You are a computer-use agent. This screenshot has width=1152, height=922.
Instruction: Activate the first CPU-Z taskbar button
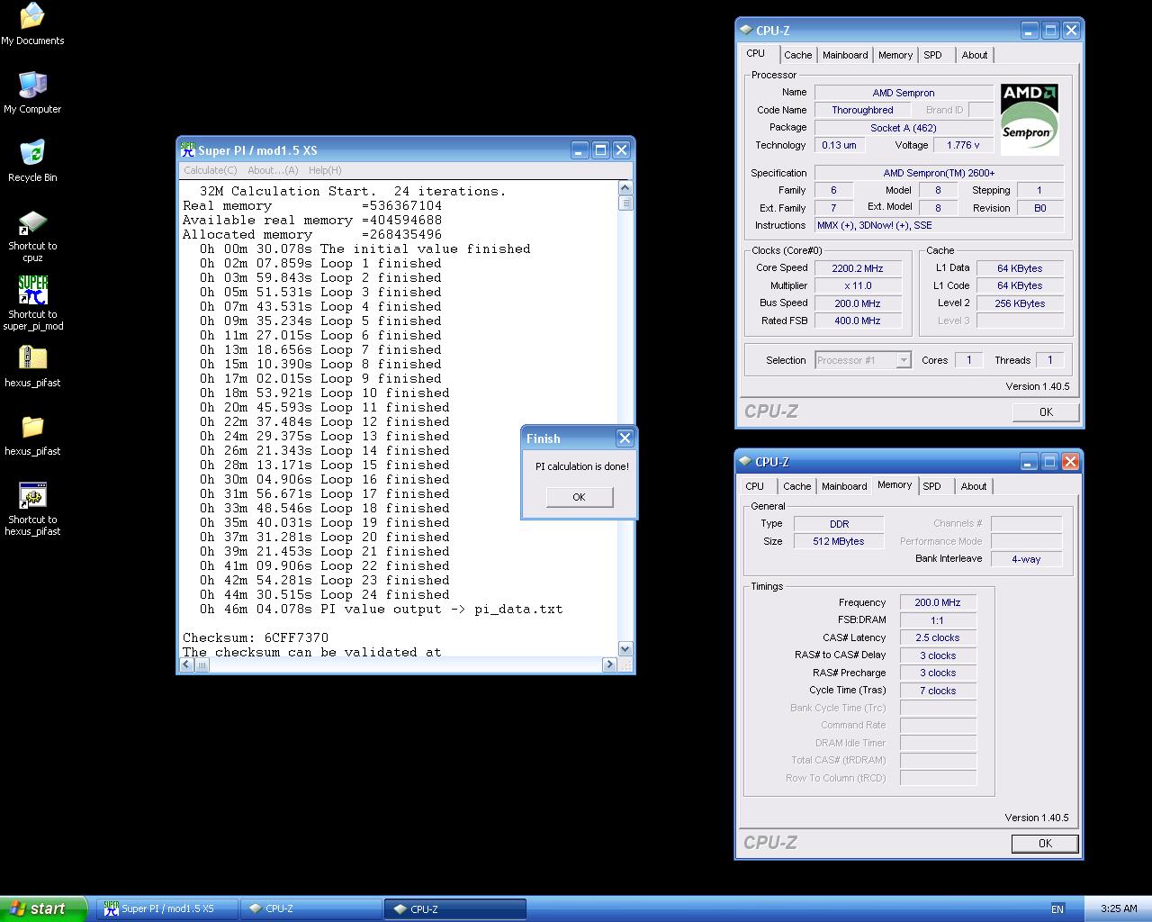pos(311,909)
